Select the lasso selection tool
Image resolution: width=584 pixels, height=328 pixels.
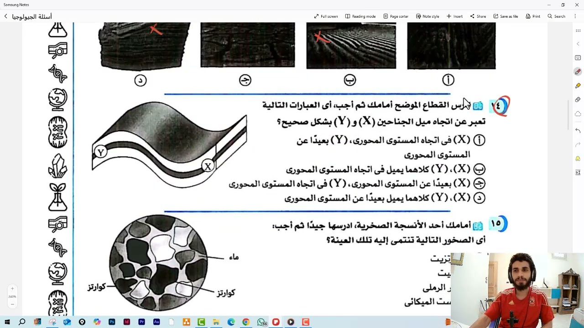578,113
